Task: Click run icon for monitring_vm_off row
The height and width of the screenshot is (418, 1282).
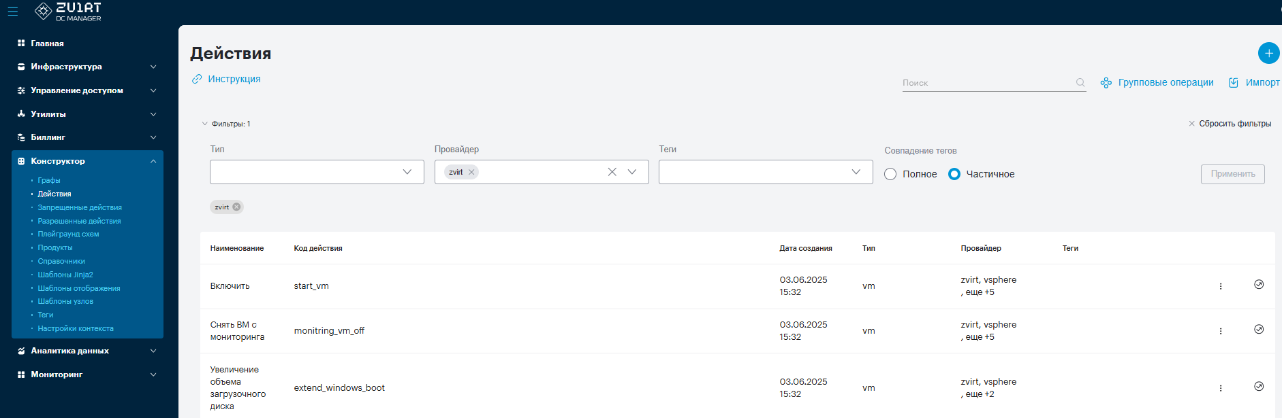Action: point(1259,329)
